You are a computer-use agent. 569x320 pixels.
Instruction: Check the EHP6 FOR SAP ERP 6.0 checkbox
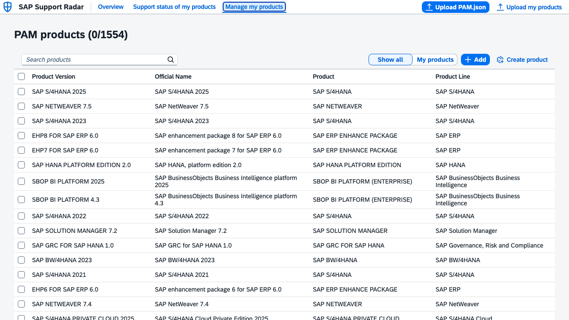[21, 289]
